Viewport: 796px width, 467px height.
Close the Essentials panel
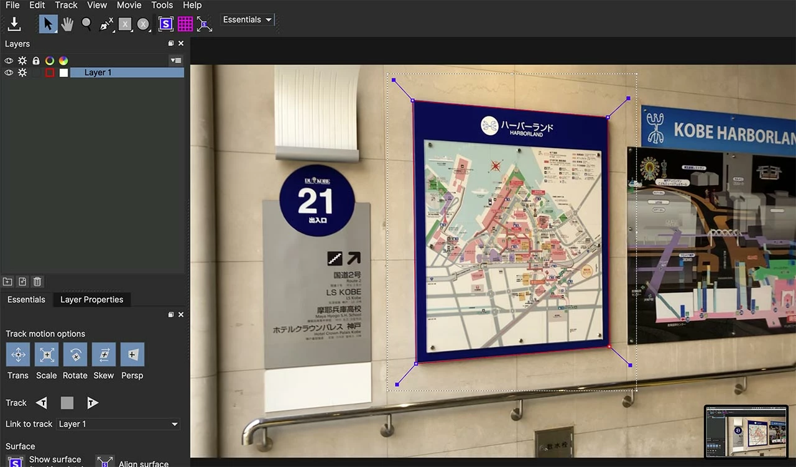[x=181, y=315]
